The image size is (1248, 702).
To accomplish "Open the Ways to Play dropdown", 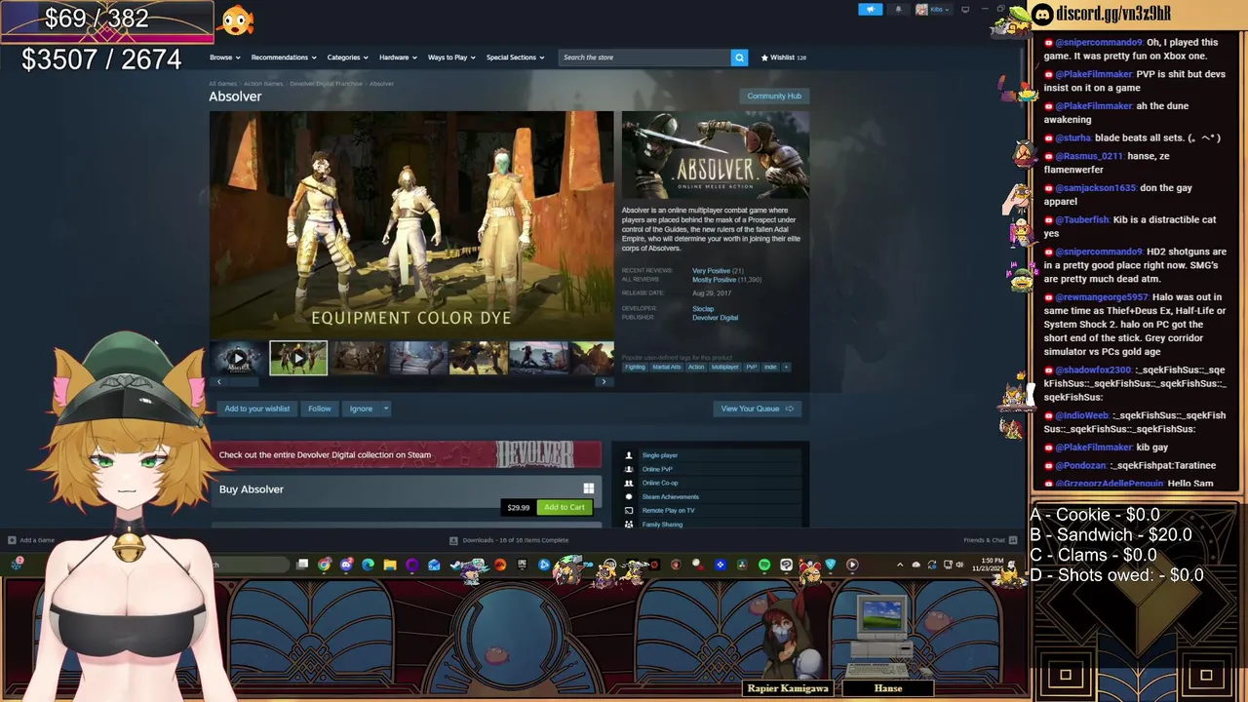I will pyautogui.click(x=451, y=58).
